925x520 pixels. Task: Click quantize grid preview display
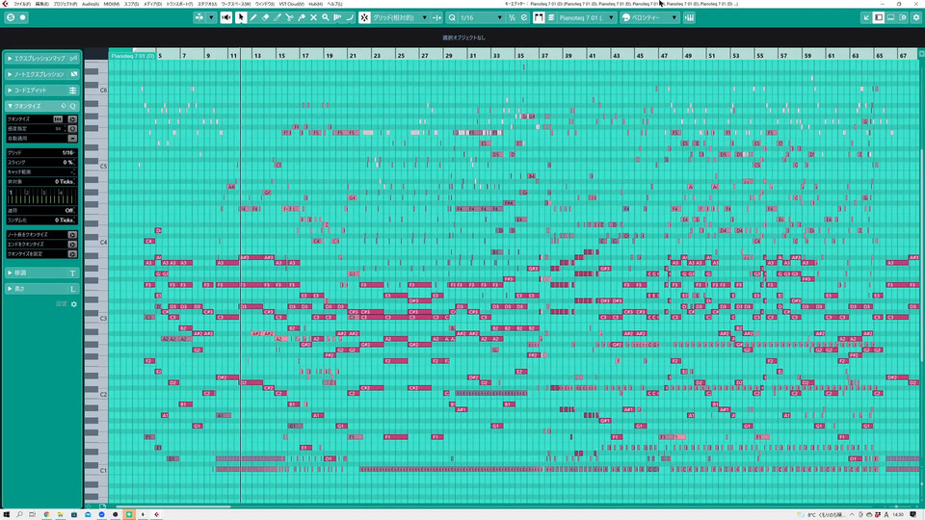41,196
